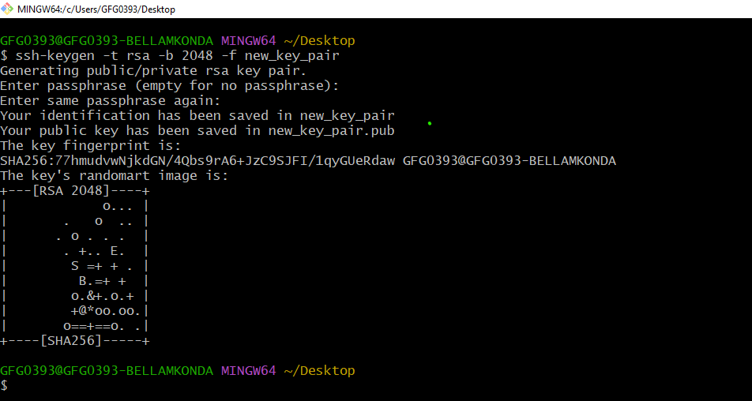
Task: Click the top prompt's username@host text
Action: pos(107,41)
